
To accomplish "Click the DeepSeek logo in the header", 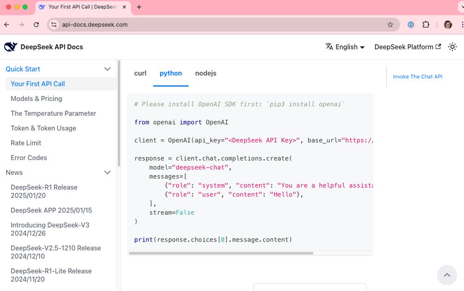I will (x=11, y=46).
